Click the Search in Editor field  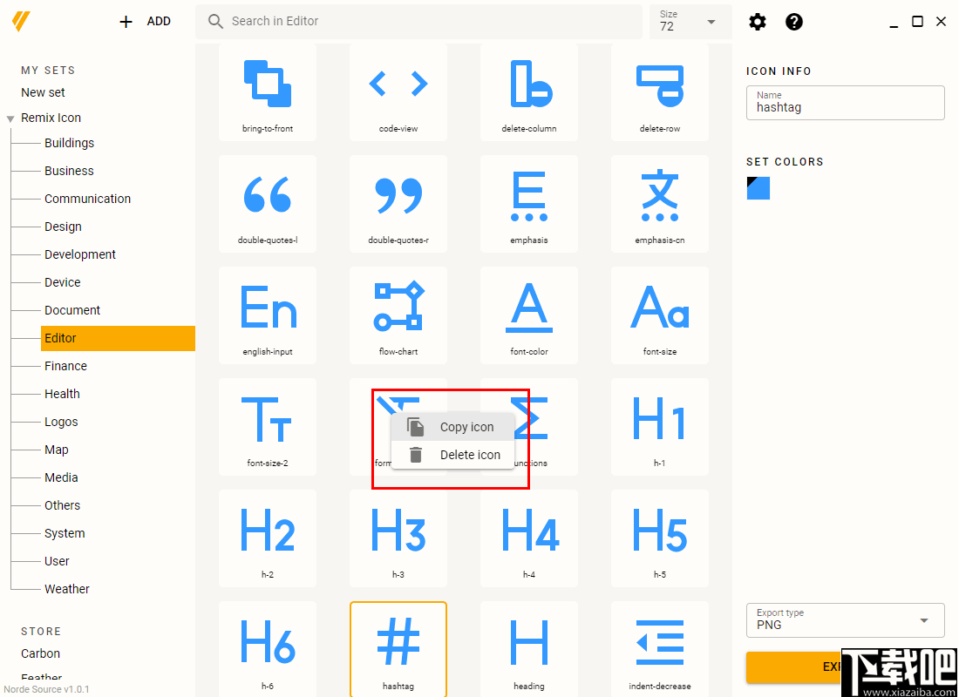418,21
